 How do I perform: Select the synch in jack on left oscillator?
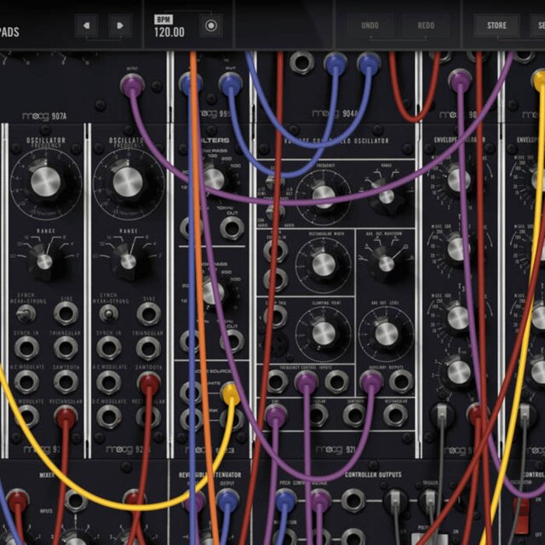point(26,348)
